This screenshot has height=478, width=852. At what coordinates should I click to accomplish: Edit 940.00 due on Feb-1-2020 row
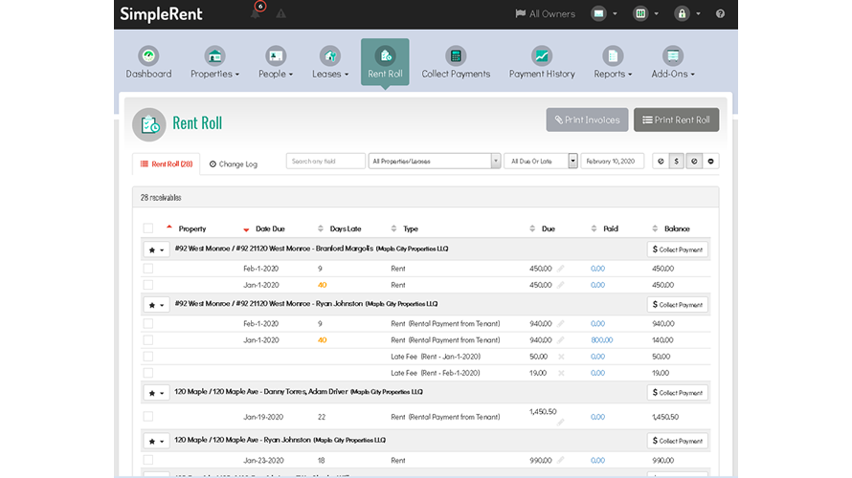[x=561, y=324]
